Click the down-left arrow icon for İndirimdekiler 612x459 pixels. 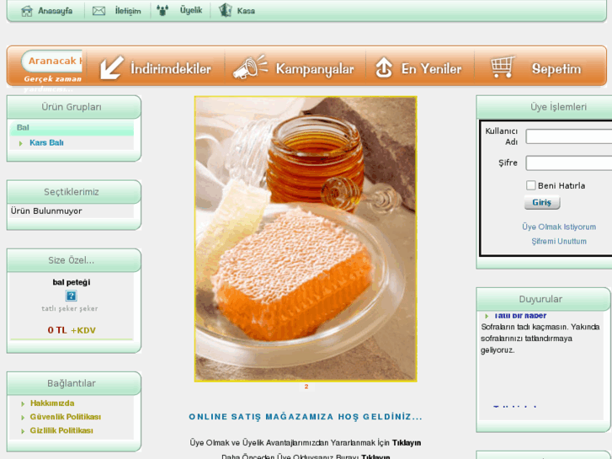[x=111, y=68]
